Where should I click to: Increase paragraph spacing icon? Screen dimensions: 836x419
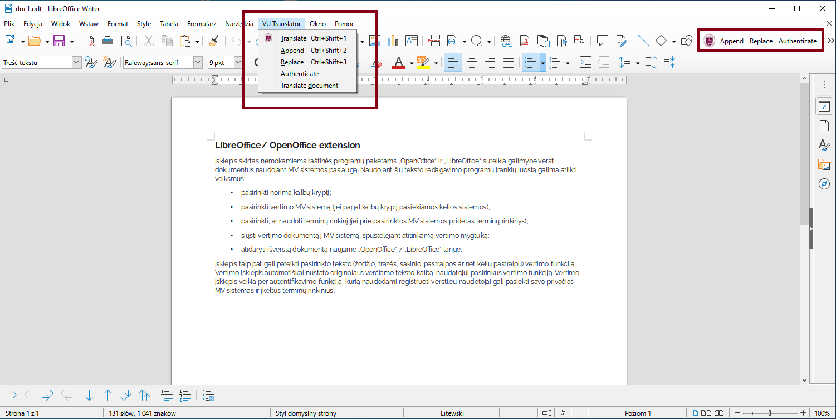pos(651,62)
